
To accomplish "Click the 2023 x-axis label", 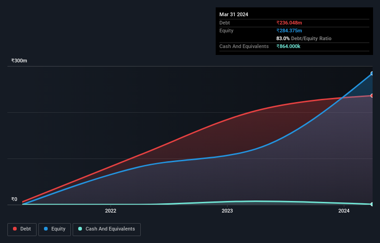I will pos(227,211).
